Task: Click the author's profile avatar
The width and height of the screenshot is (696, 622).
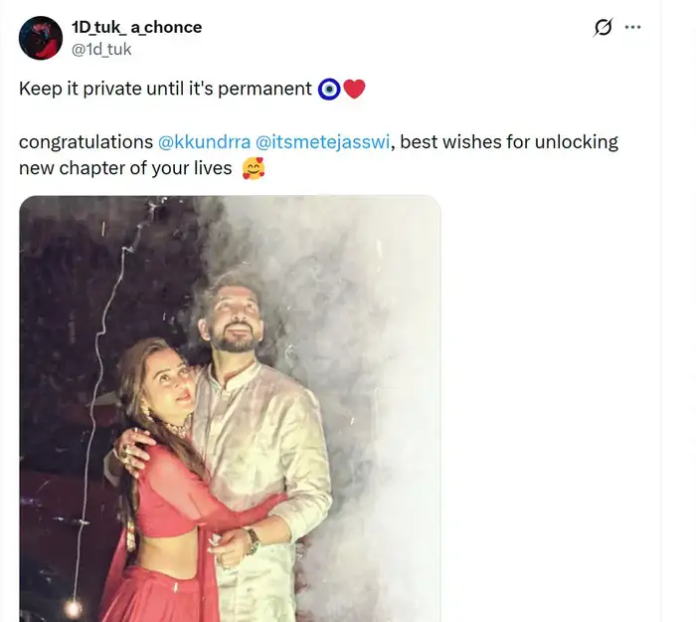Action: (41, 38)
